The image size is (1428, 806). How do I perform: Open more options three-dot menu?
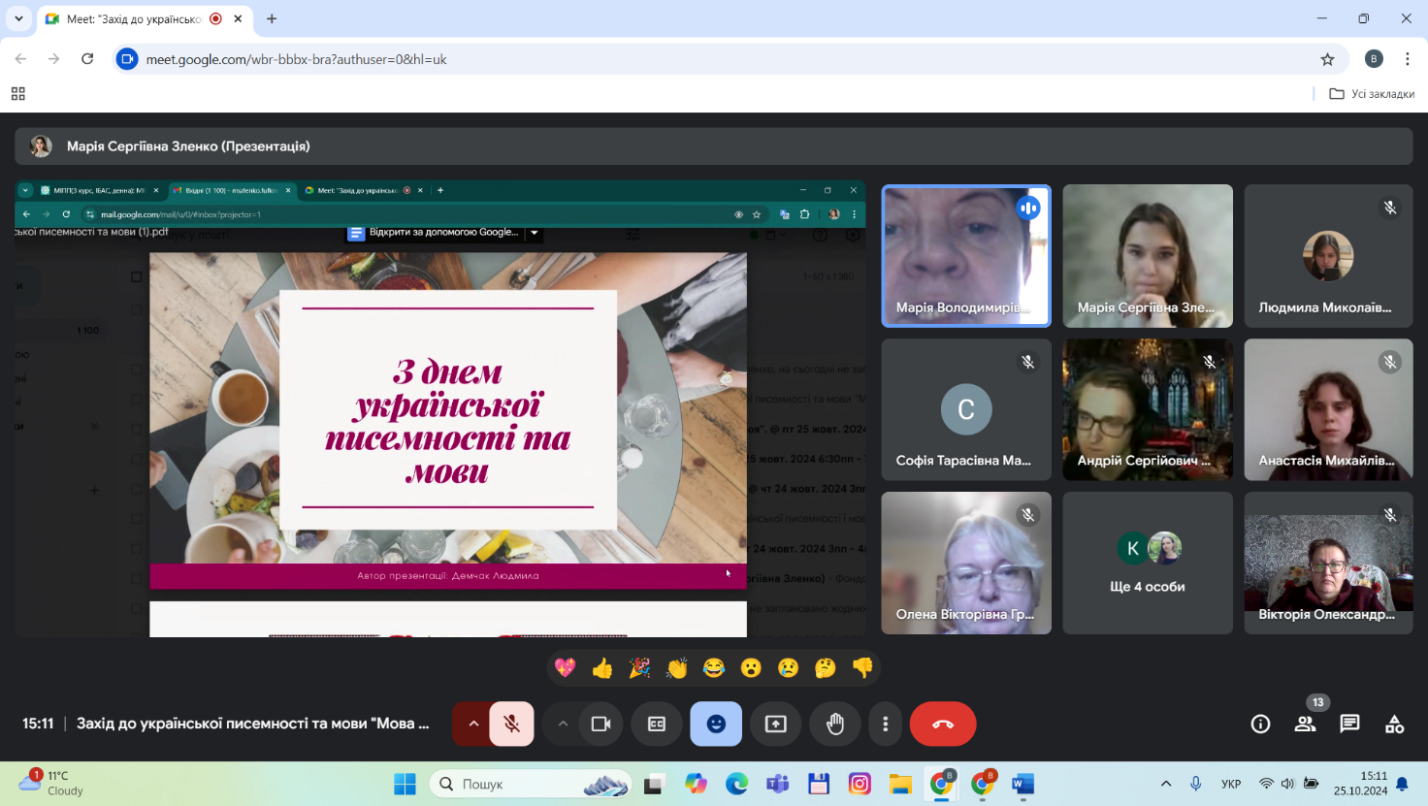pos(885,724)
